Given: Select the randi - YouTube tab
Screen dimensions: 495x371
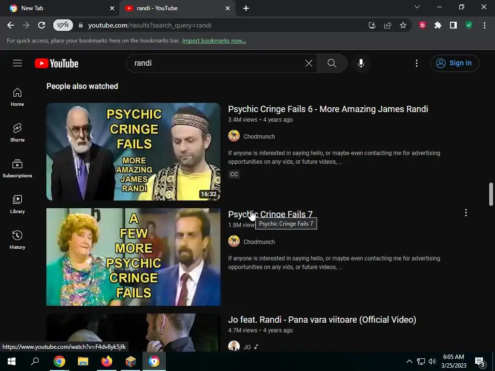Looking at the screenshot, I should pos(177,8).
